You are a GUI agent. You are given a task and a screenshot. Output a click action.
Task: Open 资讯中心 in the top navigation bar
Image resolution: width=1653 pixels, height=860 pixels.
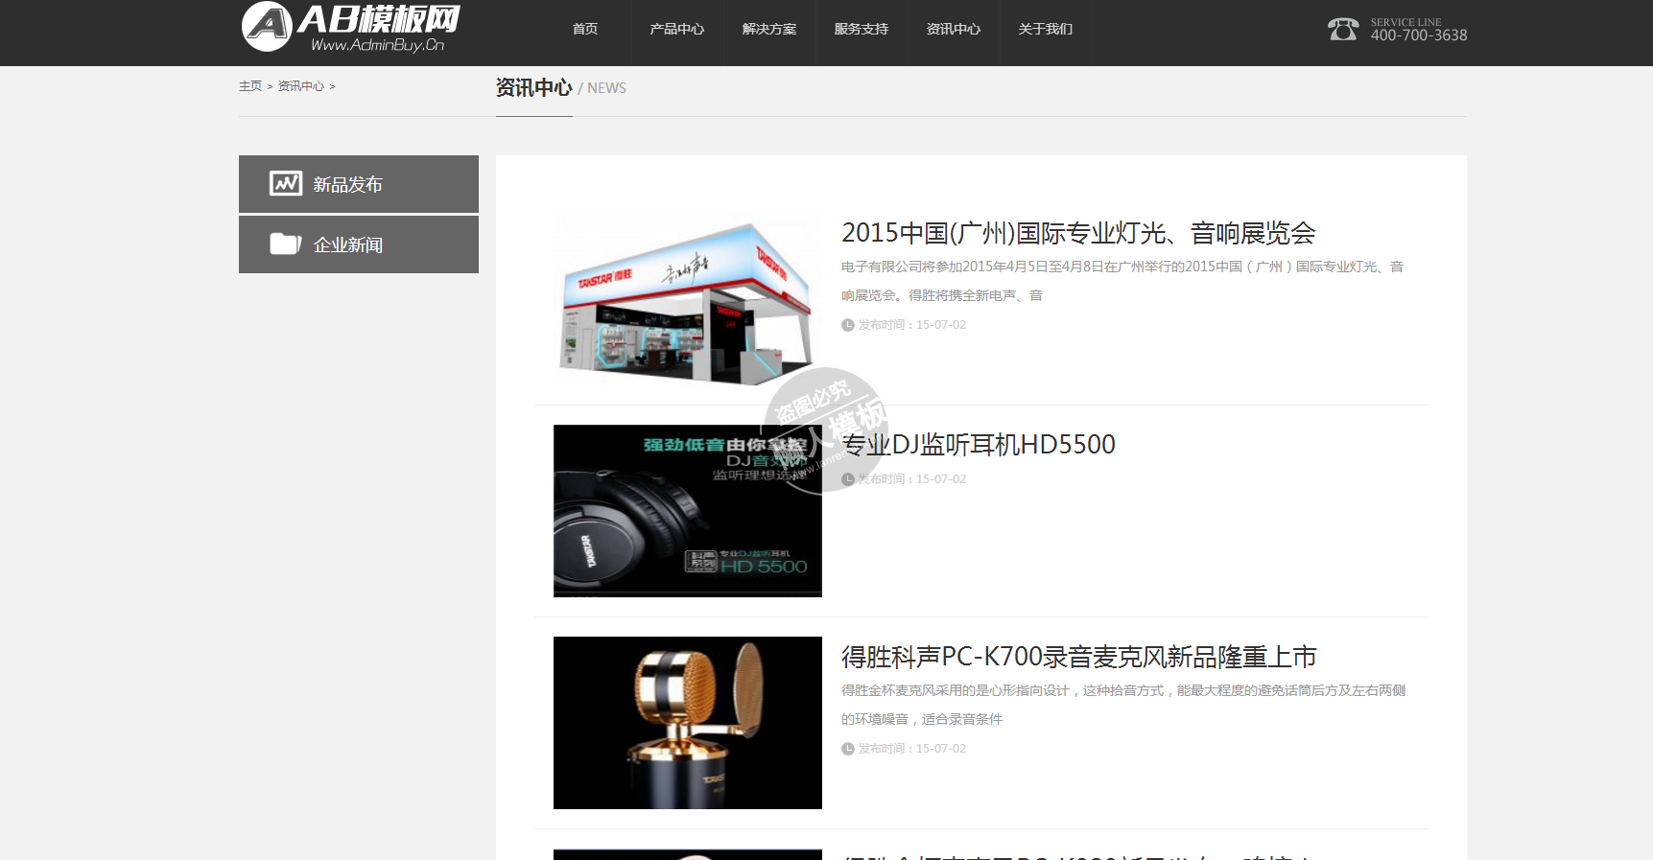coord(953,29)
